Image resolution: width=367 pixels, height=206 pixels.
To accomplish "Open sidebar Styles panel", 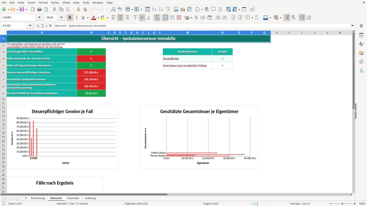I will pyautogui.click(x=361, y=44).
